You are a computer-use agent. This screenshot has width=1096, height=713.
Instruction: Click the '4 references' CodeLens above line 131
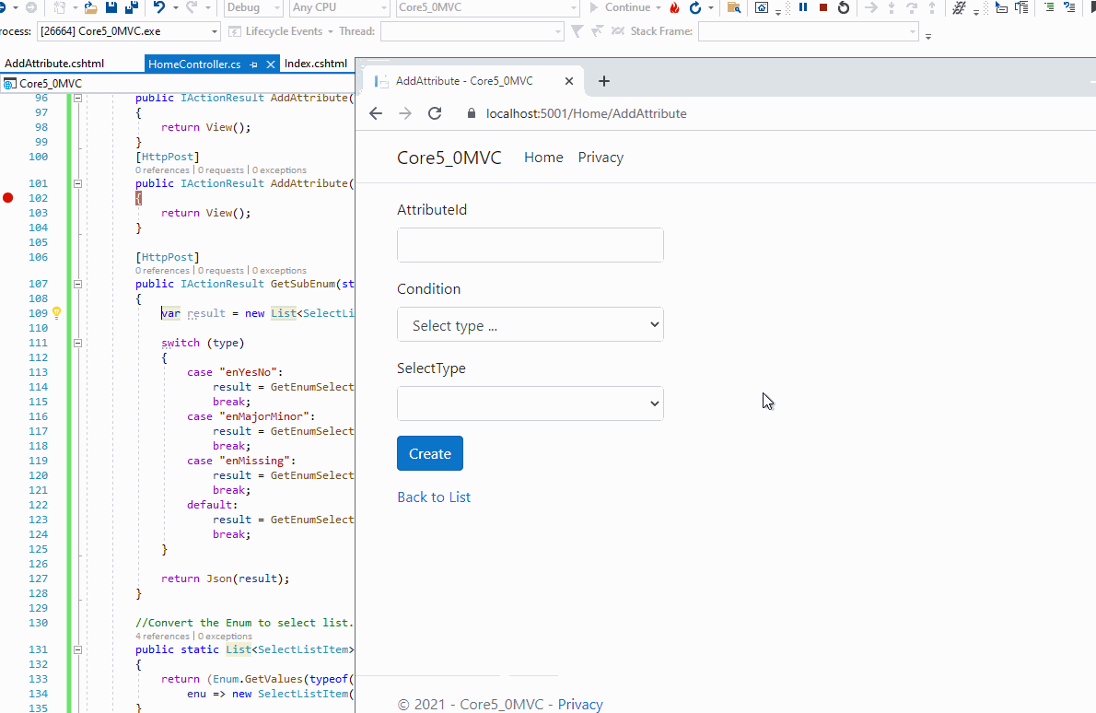(162, 637)
